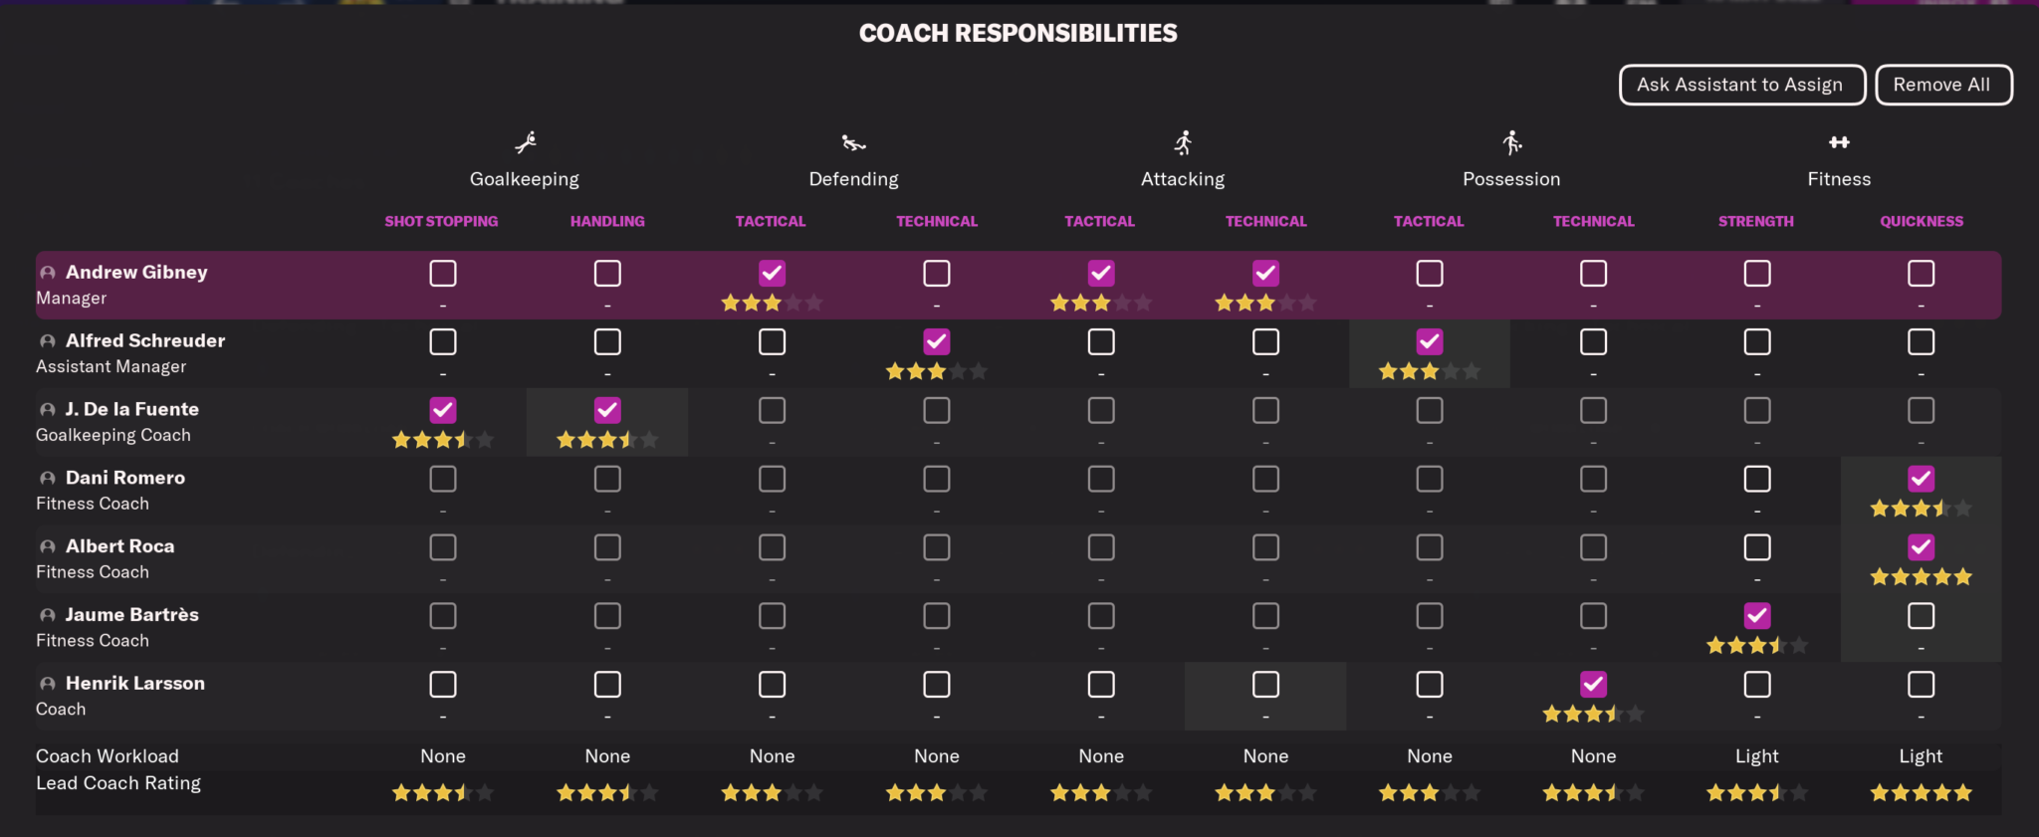This screenshot has height=837, width=2039.
Task: Assign Henrik Larsson to Possession Technical
Action: pos(1593,684)
